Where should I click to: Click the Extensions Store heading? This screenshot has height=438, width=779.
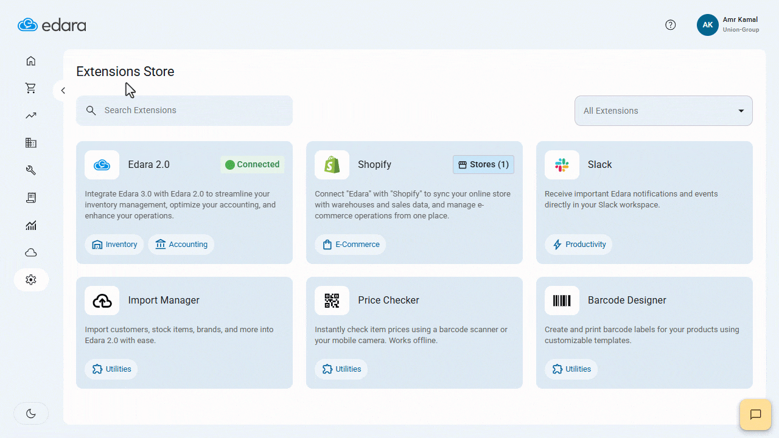pyautogui.click(x=125, y=72)
